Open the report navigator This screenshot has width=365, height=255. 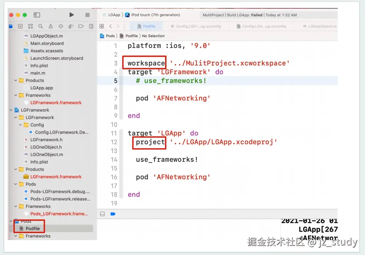pos(91,26)
